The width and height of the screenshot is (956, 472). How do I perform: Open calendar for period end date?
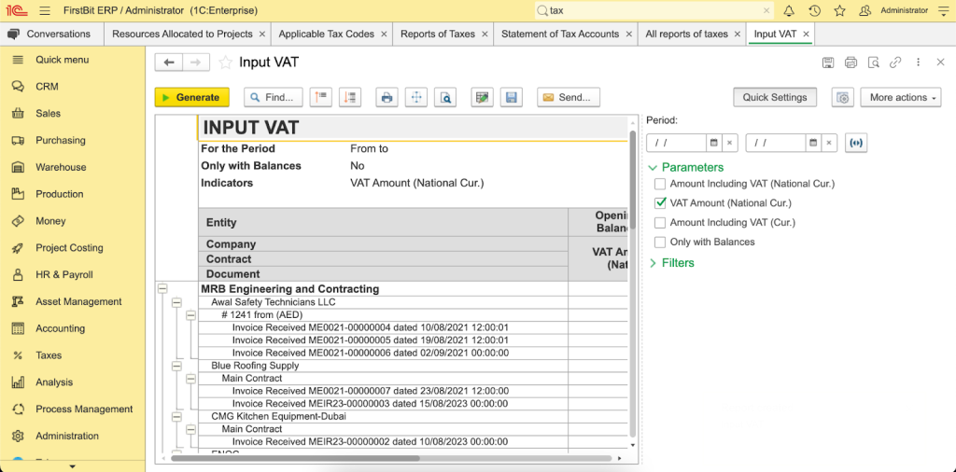tap(813, 143)
